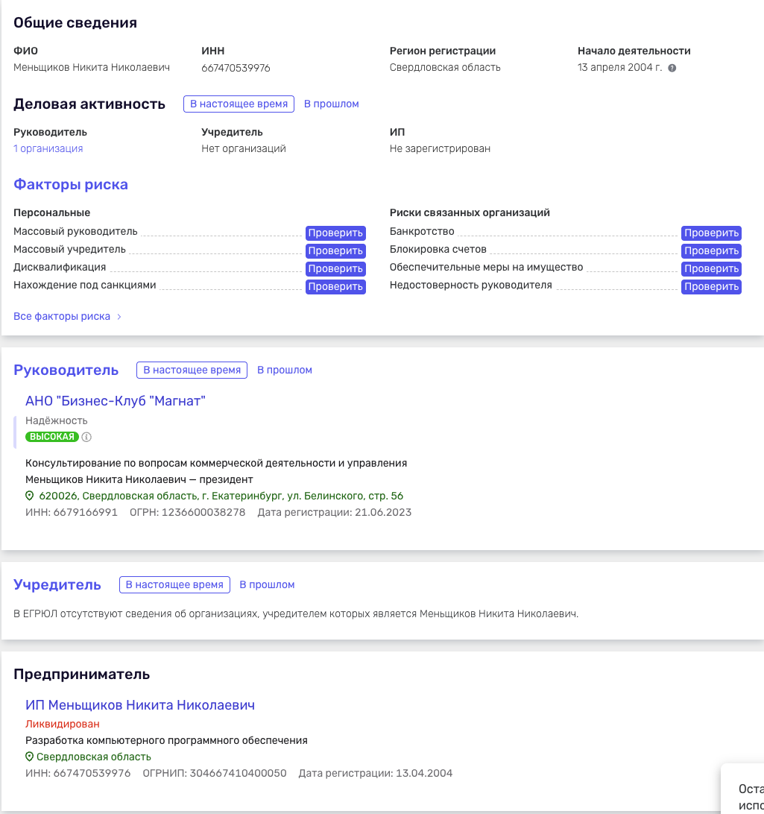Viewport: 764px width, 814px height.
Task: Click Разработка компьютерного программного обеспечения text
Action: [167, 741]
